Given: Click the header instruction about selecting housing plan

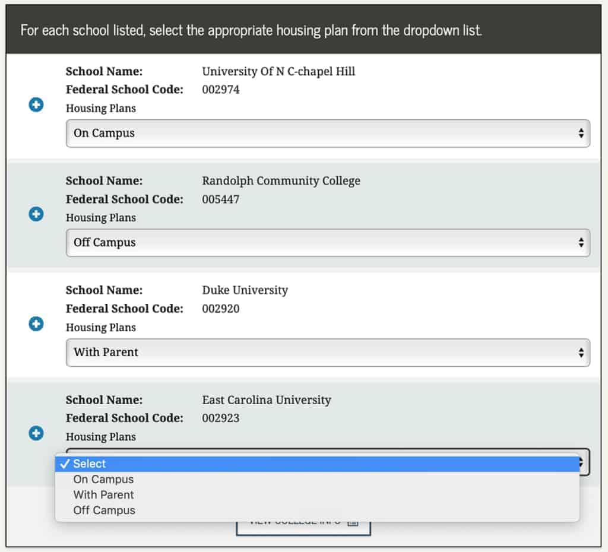Looking at the screenshot, I should click(x=251, y=30).
